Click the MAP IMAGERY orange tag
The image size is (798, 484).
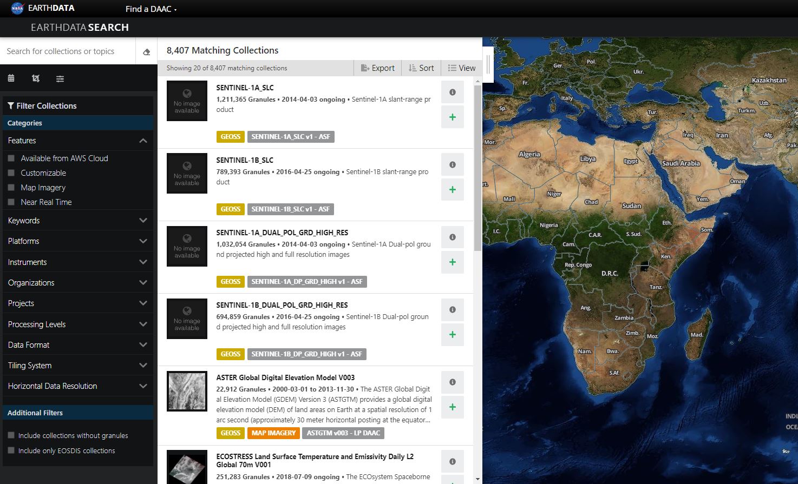point(273,433)
